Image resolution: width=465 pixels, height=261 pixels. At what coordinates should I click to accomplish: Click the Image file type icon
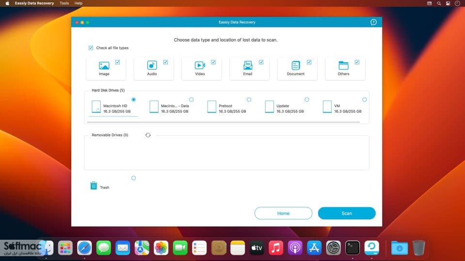pyautogui.click(x=104, y=65)
